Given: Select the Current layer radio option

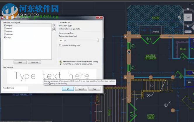Looking at the screenshot, I should tap(60, 26).
